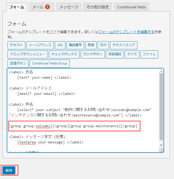
Task: Insert a ドロップダウンメニュー tag
Action: click(28, 54)
